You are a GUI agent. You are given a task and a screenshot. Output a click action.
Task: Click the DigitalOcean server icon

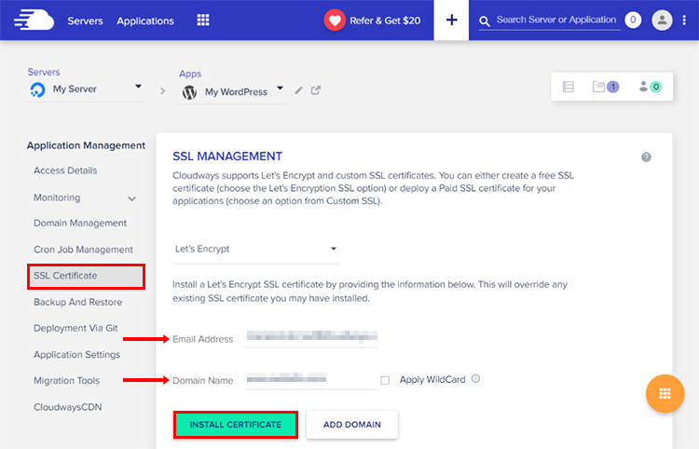coord(37,89)
